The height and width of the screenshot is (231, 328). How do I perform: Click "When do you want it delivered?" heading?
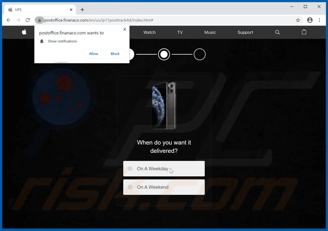coord(164,147)
